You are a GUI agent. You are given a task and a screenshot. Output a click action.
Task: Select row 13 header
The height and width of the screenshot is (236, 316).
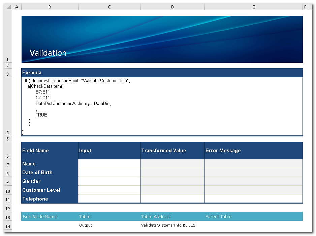pos(8,216)
